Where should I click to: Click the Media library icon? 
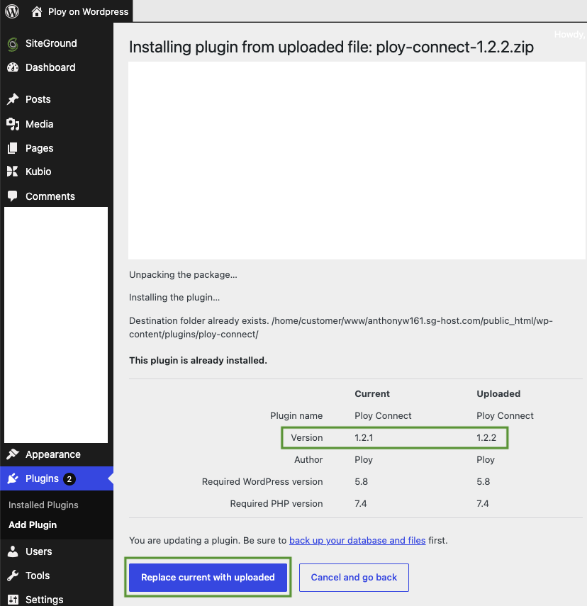[x=13, y=124]
